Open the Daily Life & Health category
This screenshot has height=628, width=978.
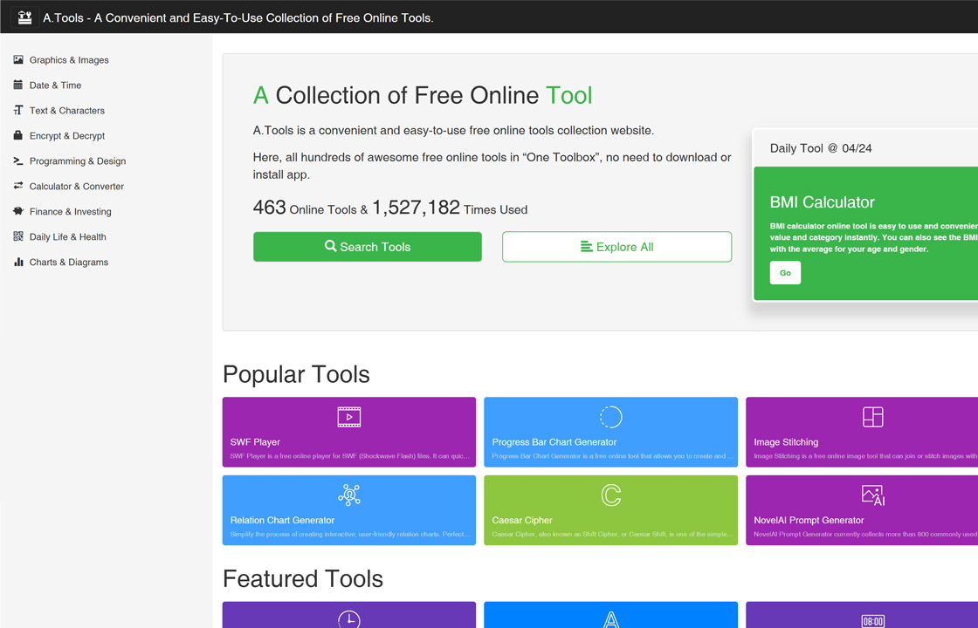(67, 236)
